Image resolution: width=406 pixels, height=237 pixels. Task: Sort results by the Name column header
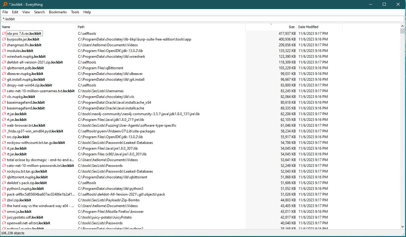[38, 27]
